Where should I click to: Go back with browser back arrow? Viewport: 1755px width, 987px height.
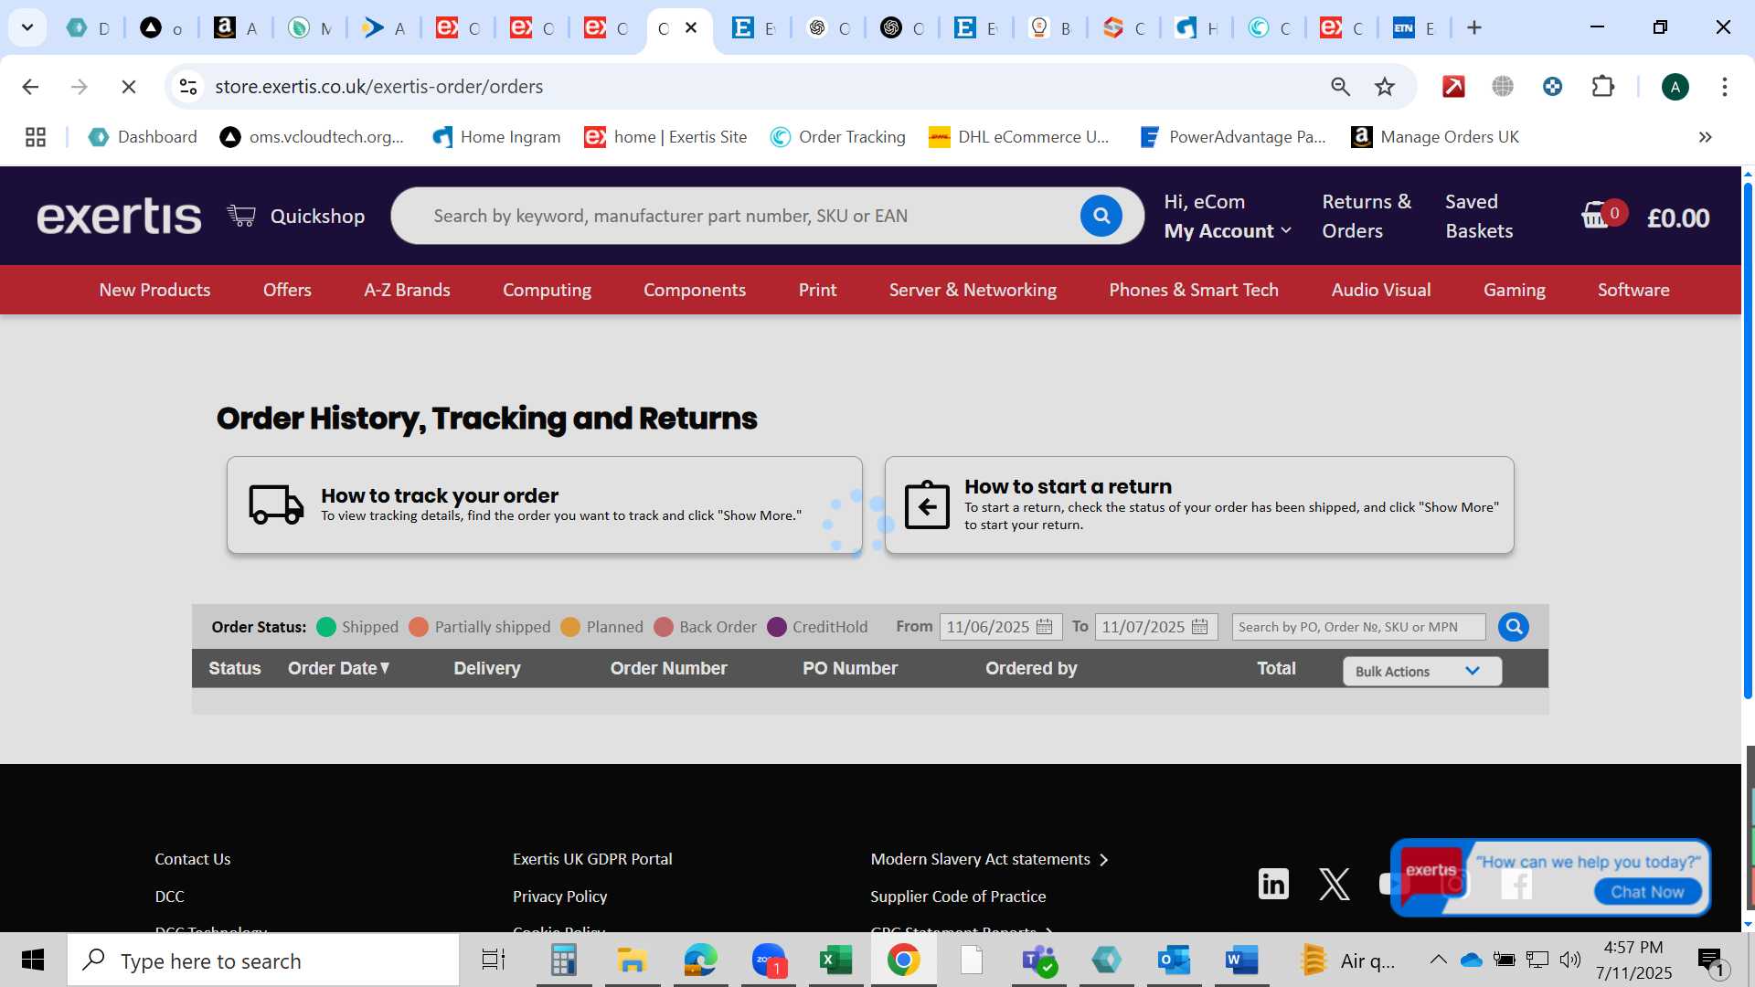pos(30,87)
